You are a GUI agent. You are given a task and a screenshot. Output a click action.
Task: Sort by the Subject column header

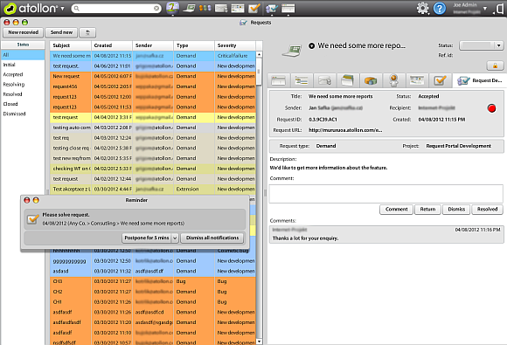pyautogui.click(x=71, y=45)
